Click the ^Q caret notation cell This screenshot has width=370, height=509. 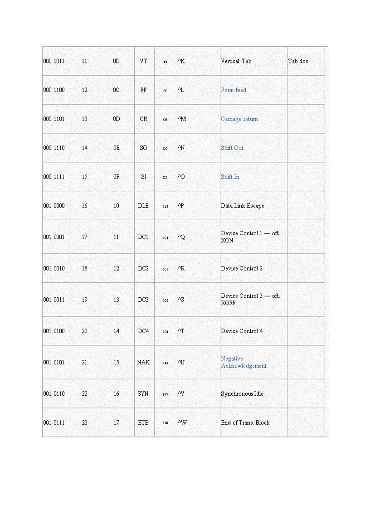coord(181,237)
